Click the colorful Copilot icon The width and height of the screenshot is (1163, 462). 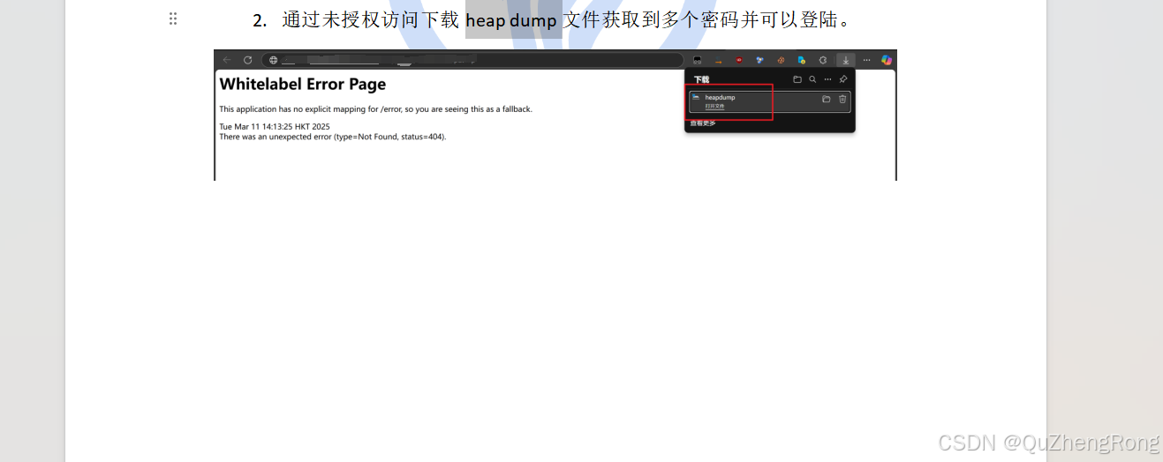click(x=887, y=60)
